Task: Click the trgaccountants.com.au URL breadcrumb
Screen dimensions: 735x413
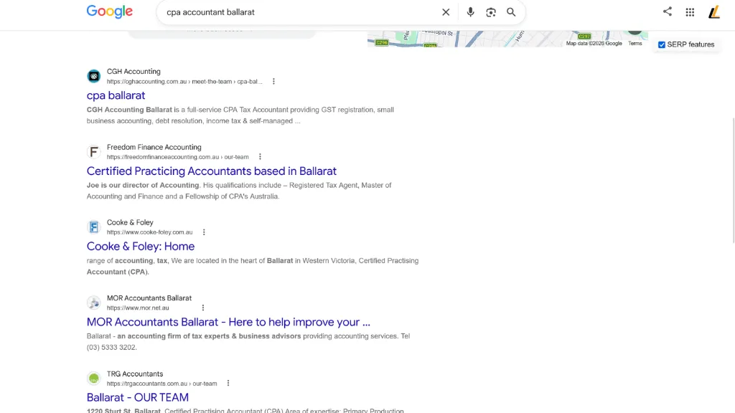Action: (x=161, y=384)
